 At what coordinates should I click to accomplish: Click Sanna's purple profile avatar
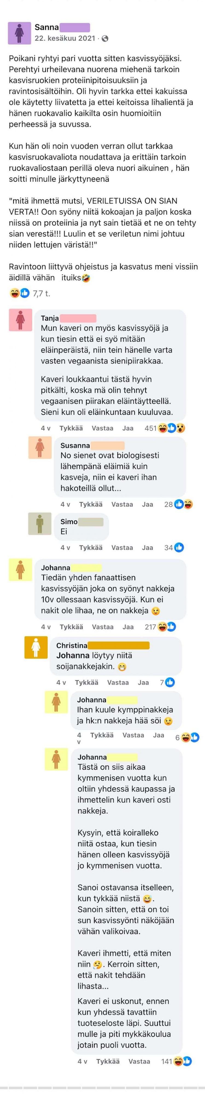19,33
